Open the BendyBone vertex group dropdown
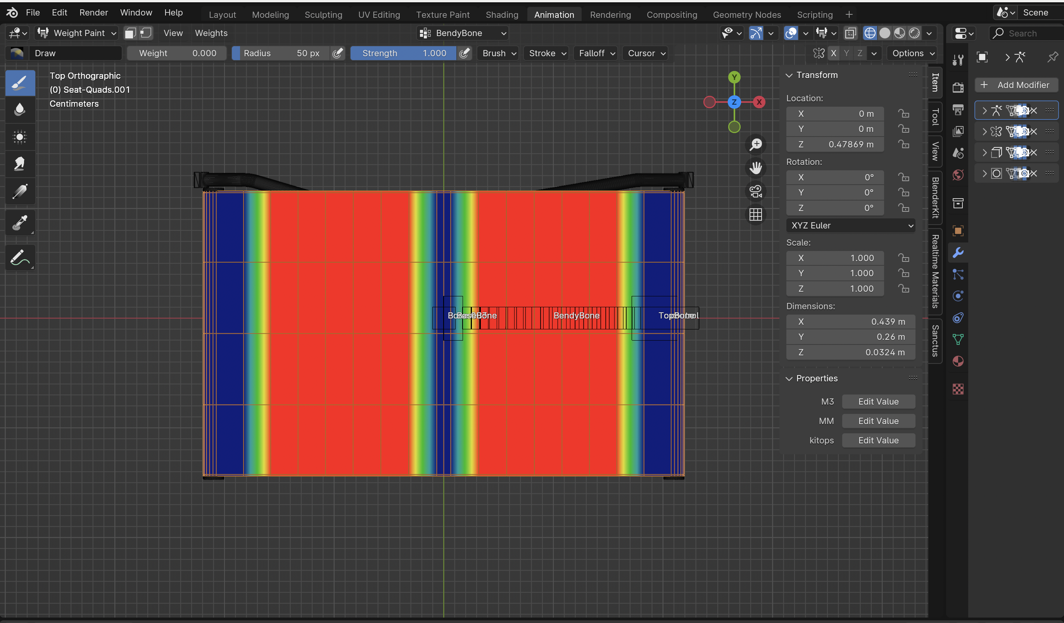Screen dimensions: 1064x623 [462, 33]
